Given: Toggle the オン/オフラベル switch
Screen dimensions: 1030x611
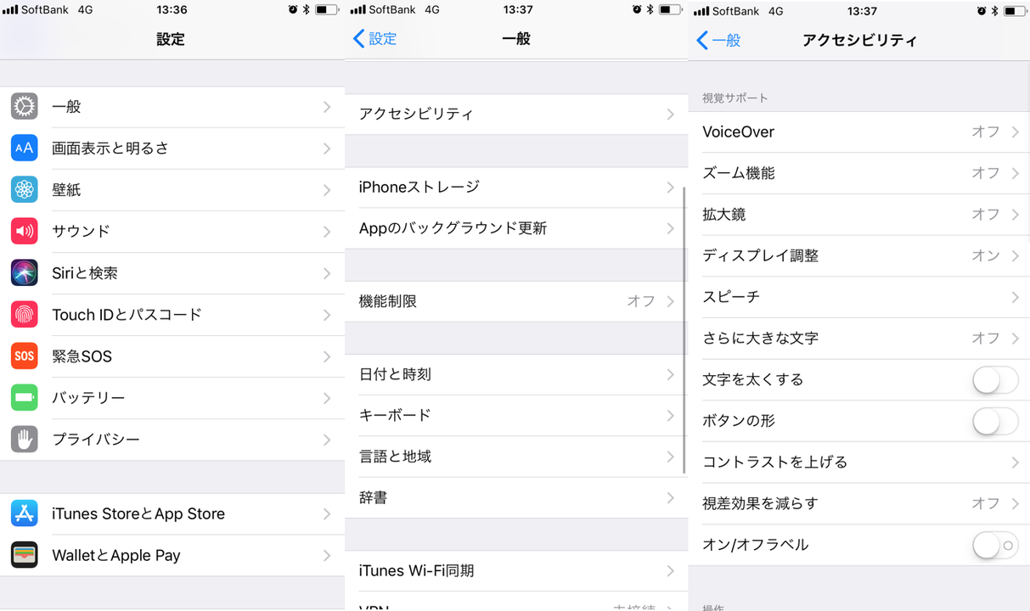Looking at the screenshot, I should coord(995,545).
